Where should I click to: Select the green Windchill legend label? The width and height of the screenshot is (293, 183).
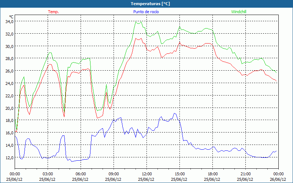point(239,12)
